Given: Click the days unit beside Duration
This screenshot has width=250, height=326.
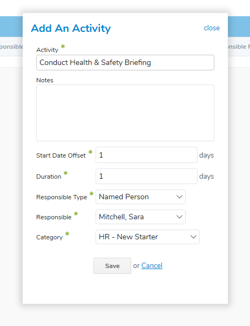Looking at the screenshot, I should click(x=206, y=177).
